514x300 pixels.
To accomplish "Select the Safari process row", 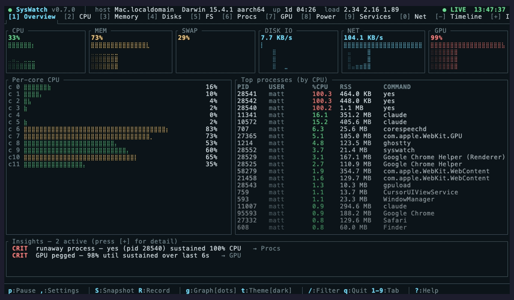I will [371, 220].
